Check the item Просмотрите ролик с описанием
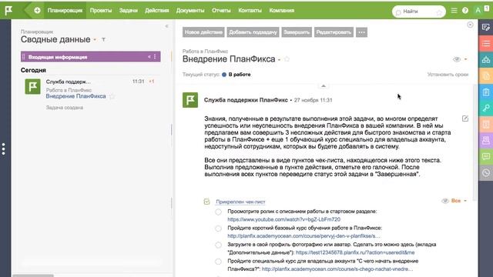 tap(218, 212)
